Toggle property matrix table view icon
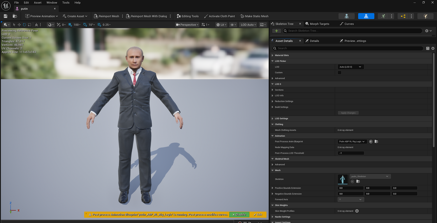 coord(428,48)
